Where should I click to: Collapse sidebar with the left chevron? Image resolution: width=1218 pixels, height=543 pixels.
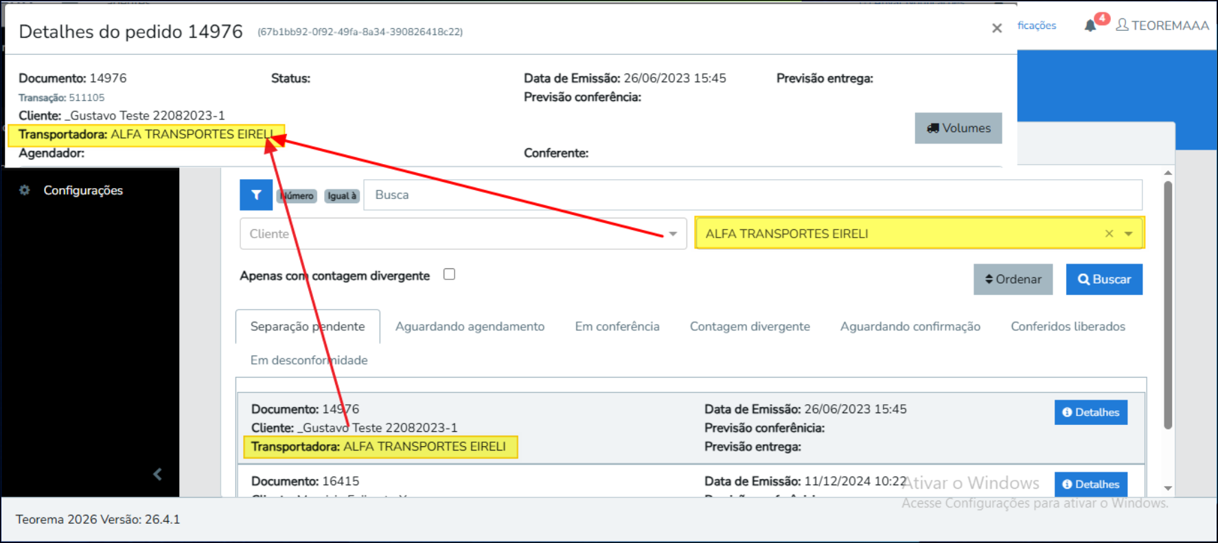click(x=157, y=474)
